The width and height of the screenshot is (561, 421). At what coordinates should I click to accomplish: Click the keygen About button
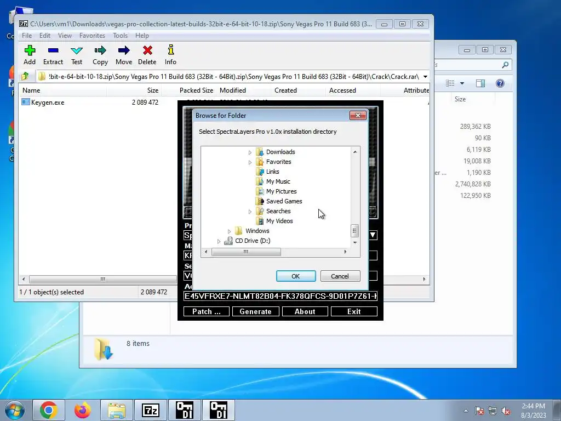pyautogui.click(x=305, y=311)
